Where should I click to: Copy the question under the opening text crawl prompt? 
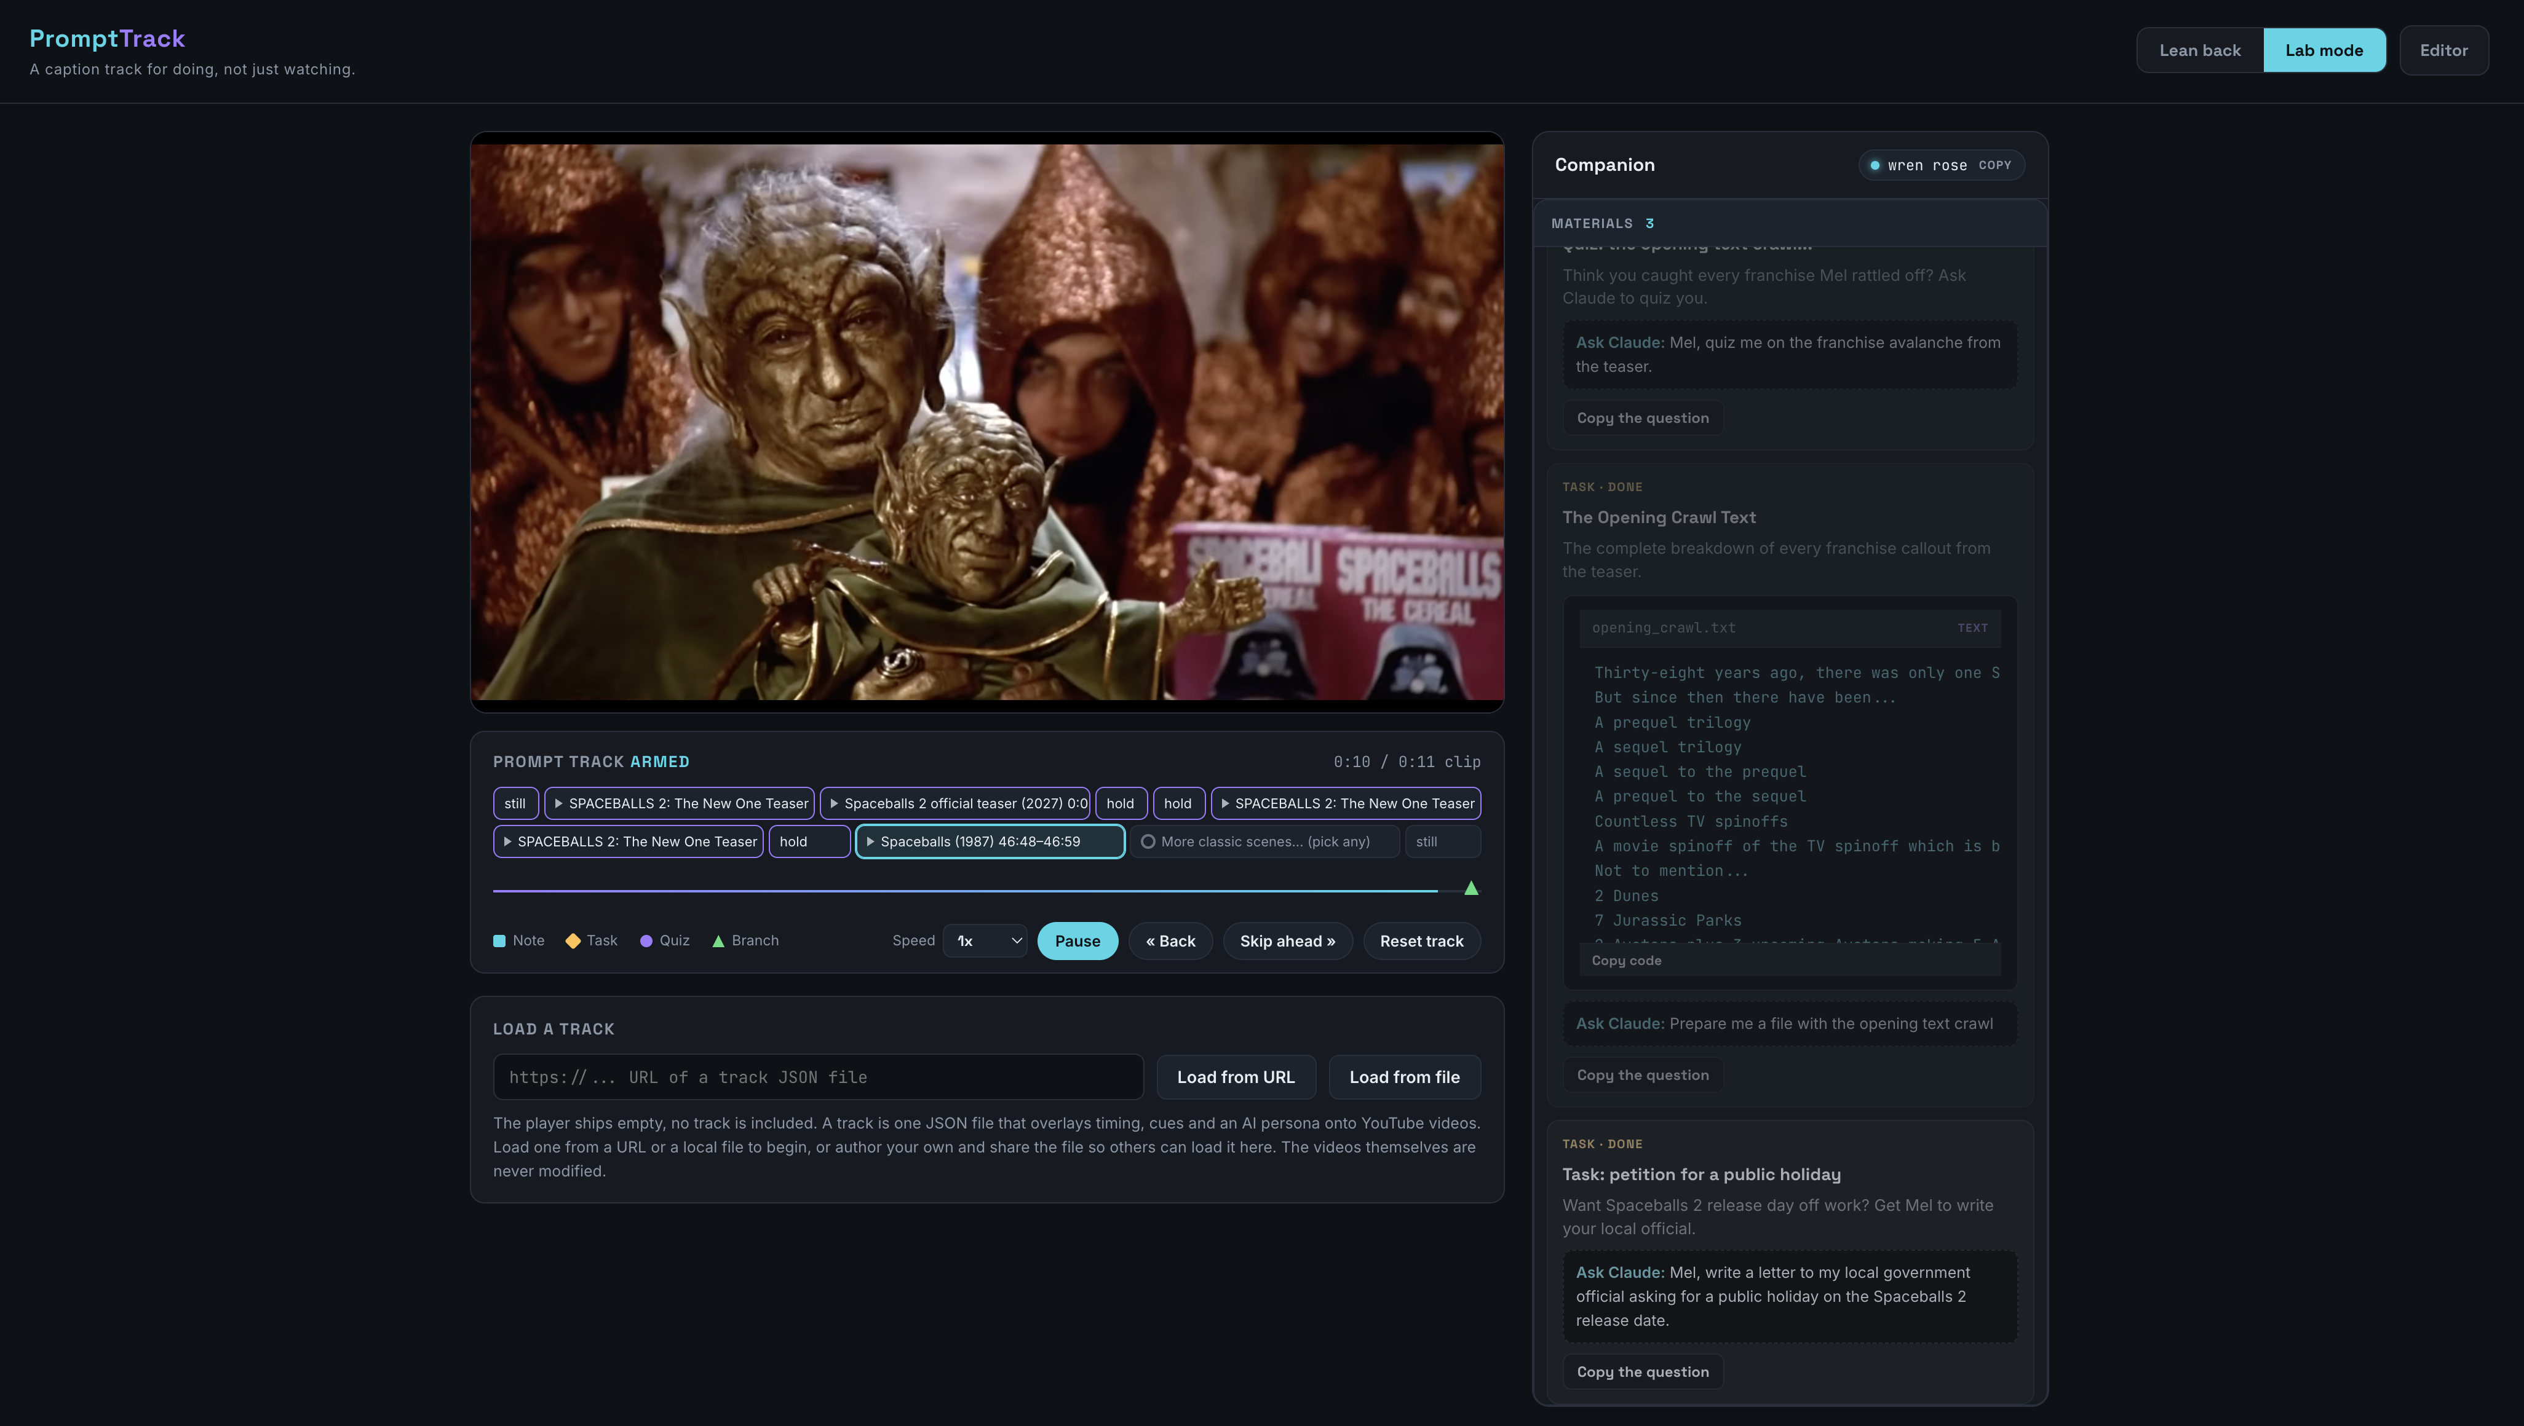1643,1074
